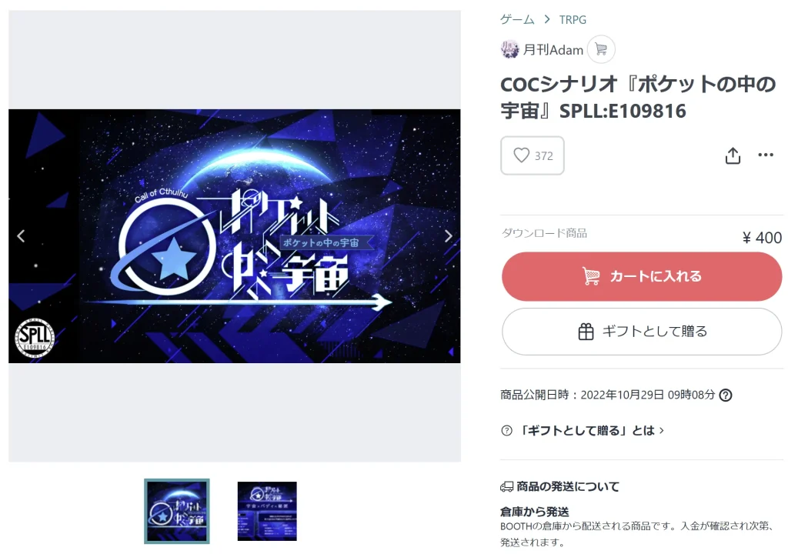Click the main product cover image
This screenshot has width=788, height=554.
[x=234, y=235]
